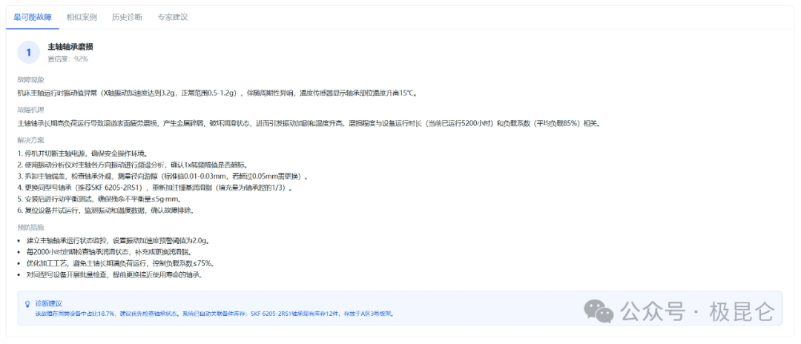Click the 预防措施 section heading
Image resolution: width=801 pixels, height=344 pixels.
pos(30,227)
